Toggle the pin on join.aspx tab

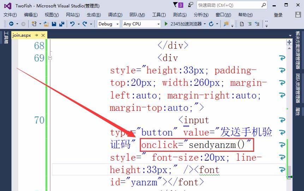click(x=36, y=35)
